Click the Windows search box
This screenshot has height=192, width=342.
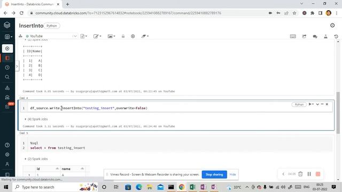point(56,187)
